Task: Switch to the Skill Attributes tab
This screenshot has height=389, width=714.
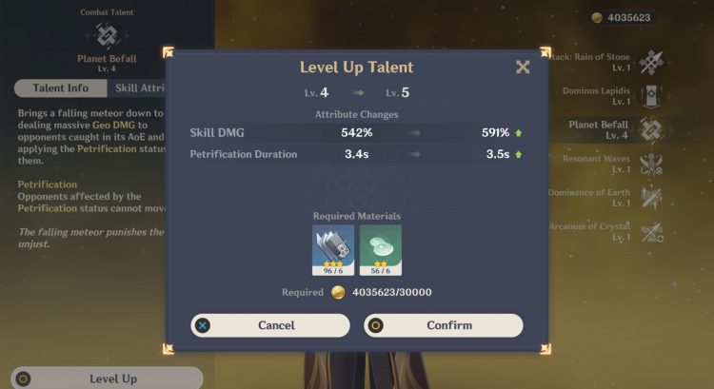Action: [x=137, y=88]
